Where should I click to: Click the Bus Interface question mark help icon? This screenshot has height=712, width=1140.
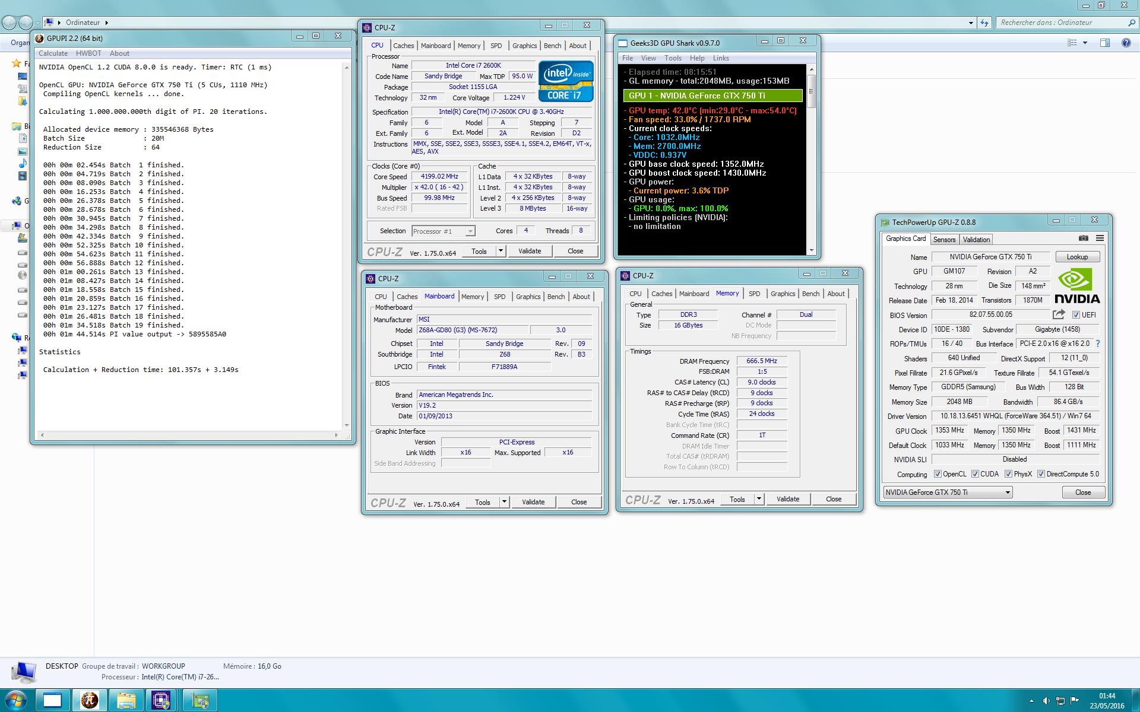(x=1097, y=344)
